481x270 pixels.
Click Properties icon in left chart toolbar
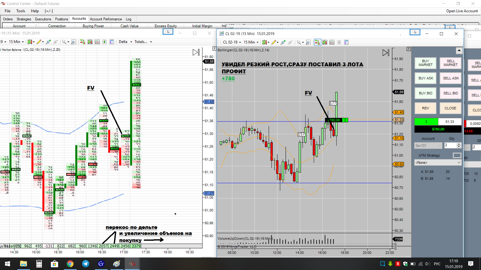point(112,42)
